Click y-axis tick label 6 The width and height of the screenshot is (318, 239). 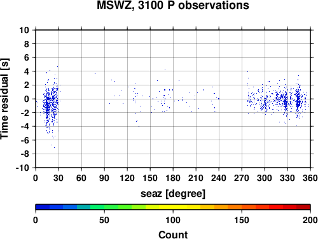(27, 57)
